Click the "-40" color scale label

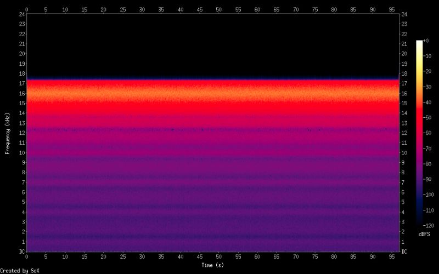(x=427, y=102)
